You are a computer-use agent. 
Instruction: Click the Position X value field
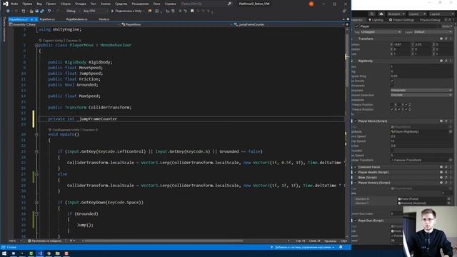coord(402,44)
